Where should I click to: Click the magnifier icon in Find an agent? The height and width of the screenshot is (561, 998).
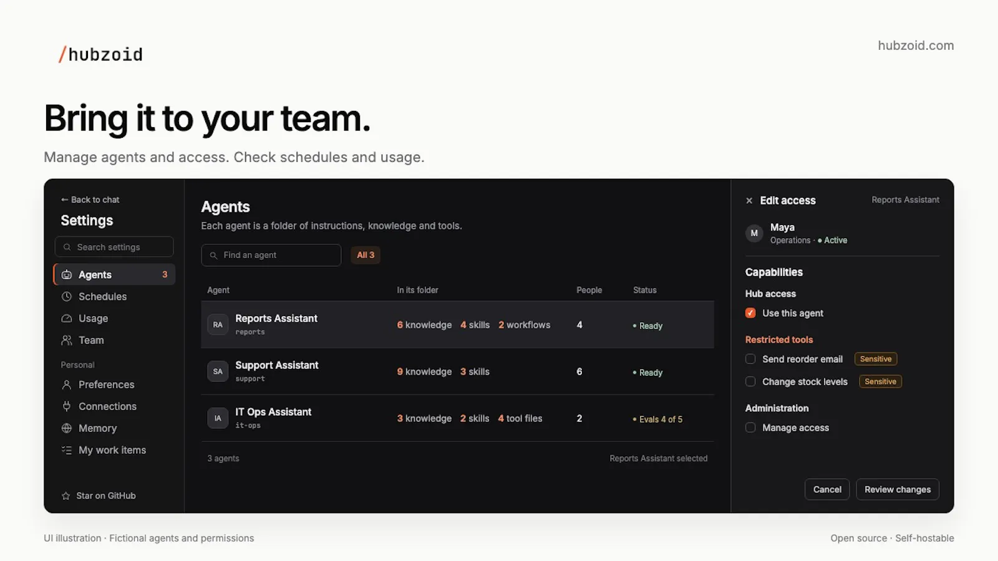213,256
